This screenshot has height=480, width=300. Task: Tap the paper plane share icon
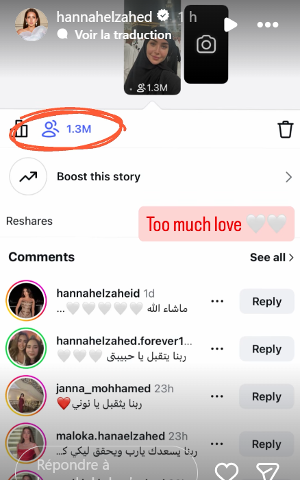point(267,472)
